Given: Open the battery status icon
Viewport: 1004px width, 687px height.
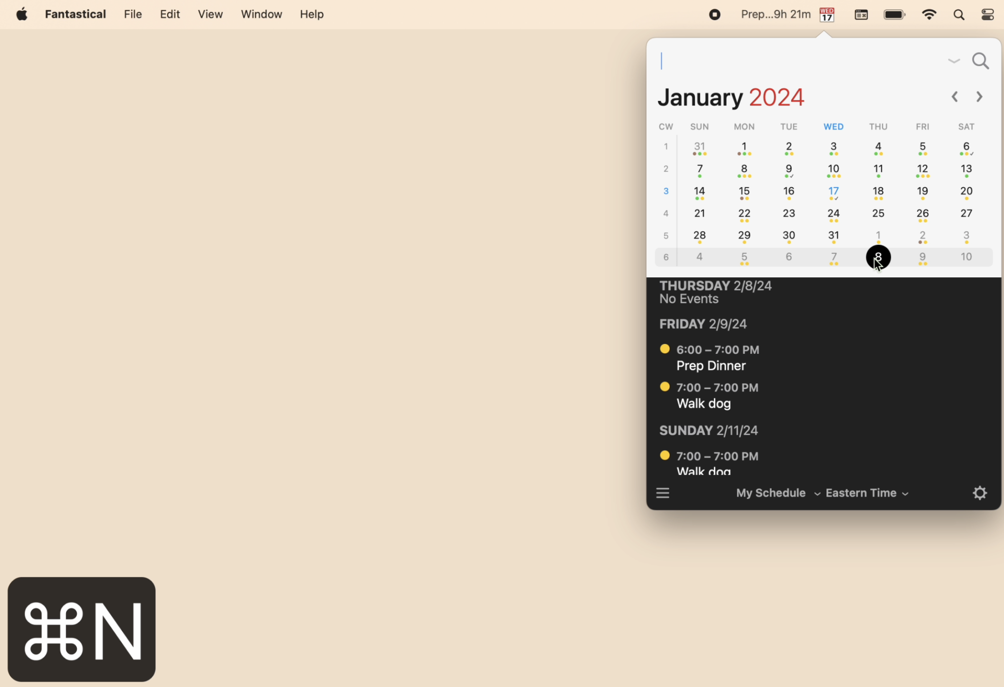Looking at the screenshot, I should tap(895, 15).
